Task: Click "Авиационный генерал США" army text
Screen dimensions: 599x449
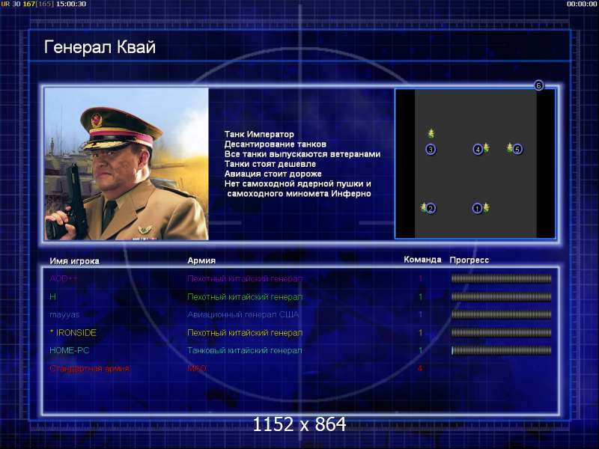Action: pyautogui.click(x=243, y=314)
